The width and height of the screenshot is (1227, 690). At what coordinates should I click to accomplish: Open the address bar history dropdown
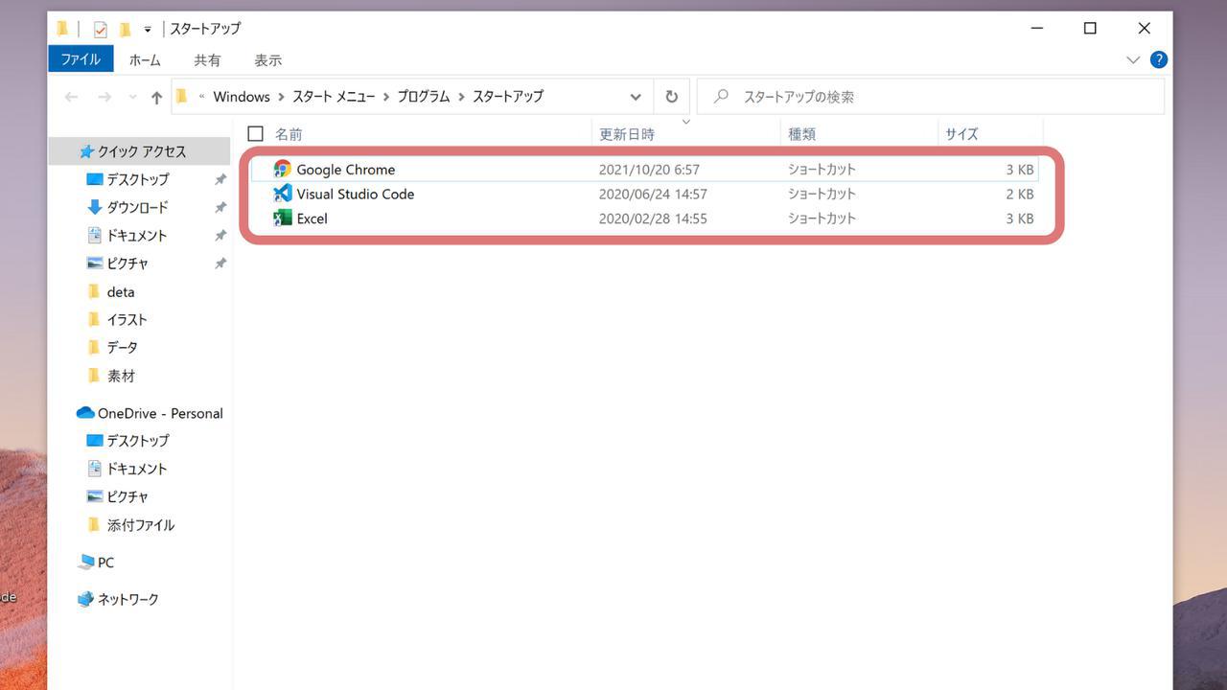pyautogui.click(x=636, y=97)
